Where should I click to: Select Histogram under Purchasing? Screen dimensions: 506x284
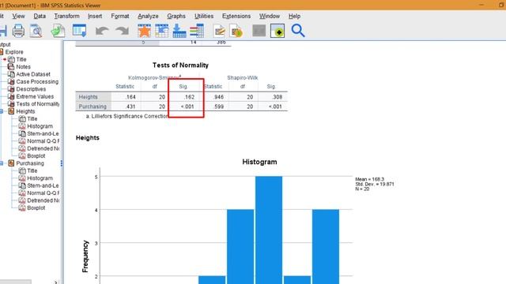click(40, 178)
